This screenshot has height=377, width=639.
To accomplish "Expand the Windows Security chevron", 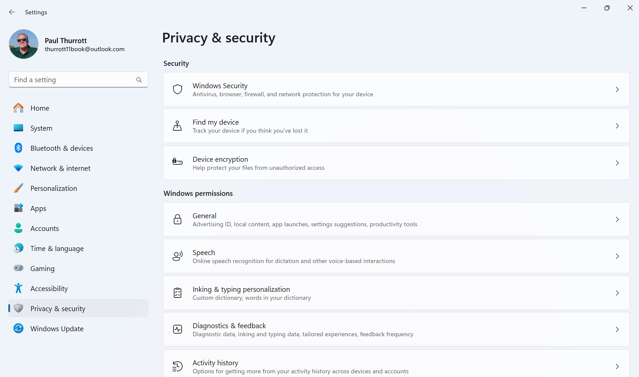I will [617, 90].
